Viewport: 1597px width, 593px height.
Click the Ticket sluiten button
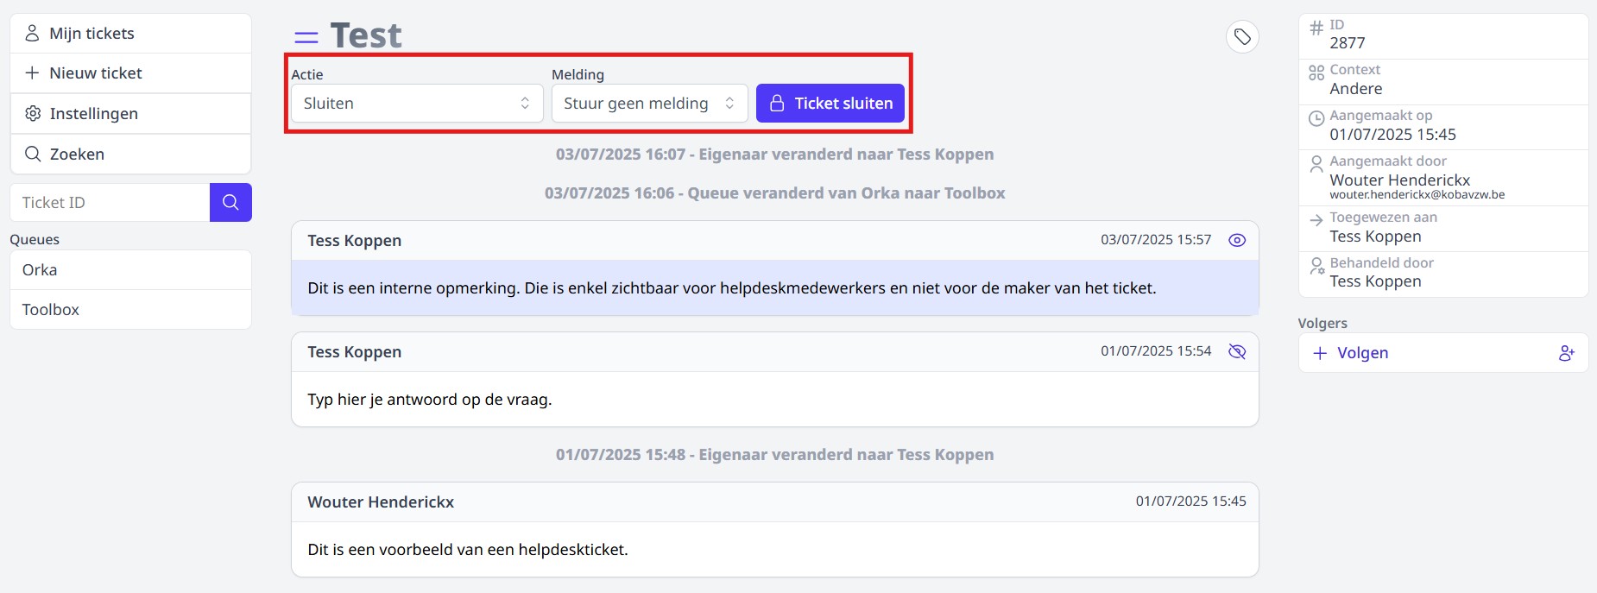tap(830, 103)
